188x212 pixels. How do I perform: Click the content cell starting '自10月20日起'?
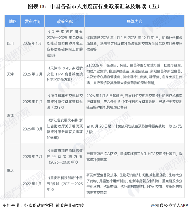click(x=134, y=129)
